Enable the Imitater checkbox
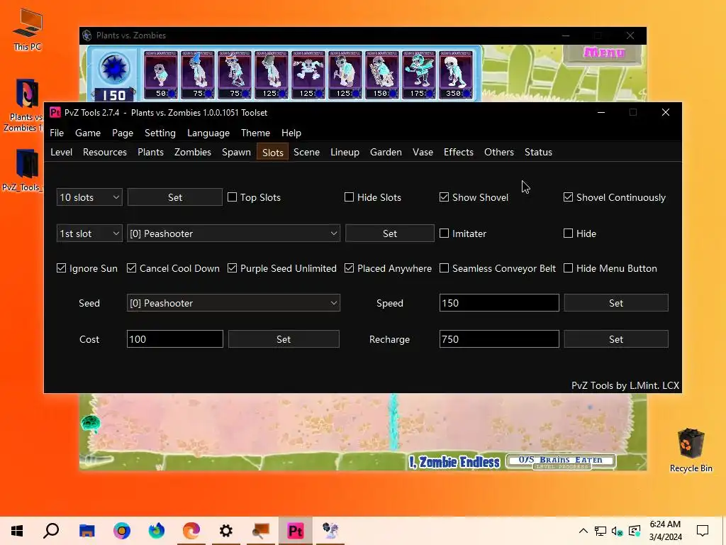This screenshot has height=545, width=726. [444, 233]
